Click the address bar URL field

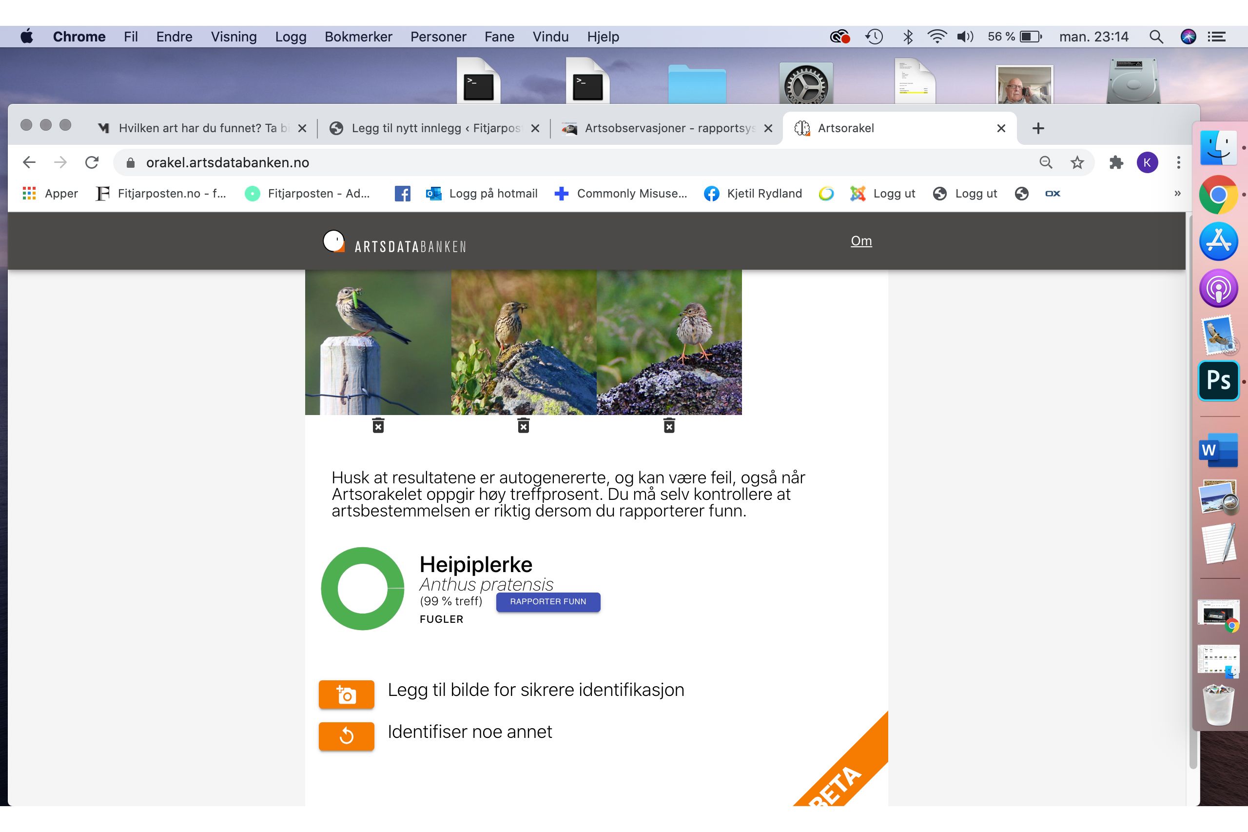point(530,162)
